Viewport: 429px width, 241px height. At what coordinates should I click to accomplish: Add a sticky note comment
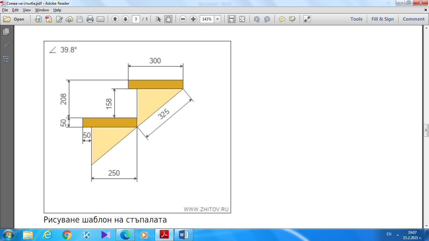282,19
